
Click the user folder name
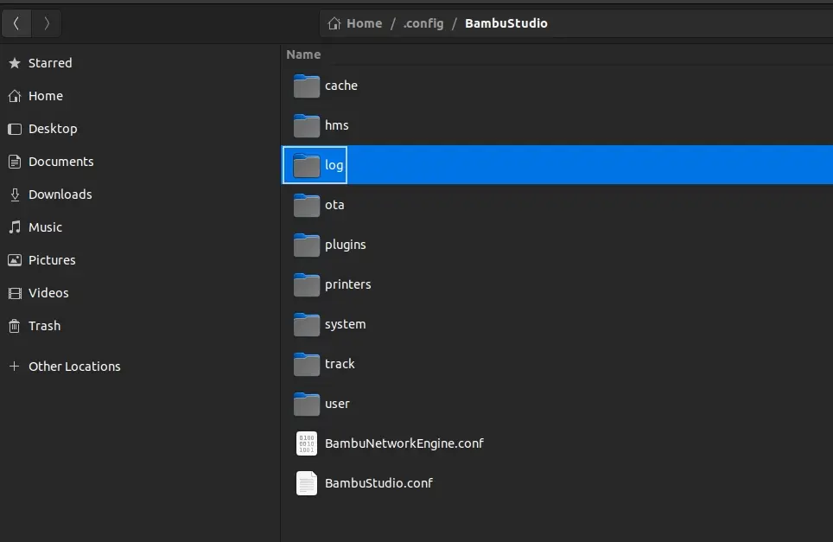pos(337,405)
